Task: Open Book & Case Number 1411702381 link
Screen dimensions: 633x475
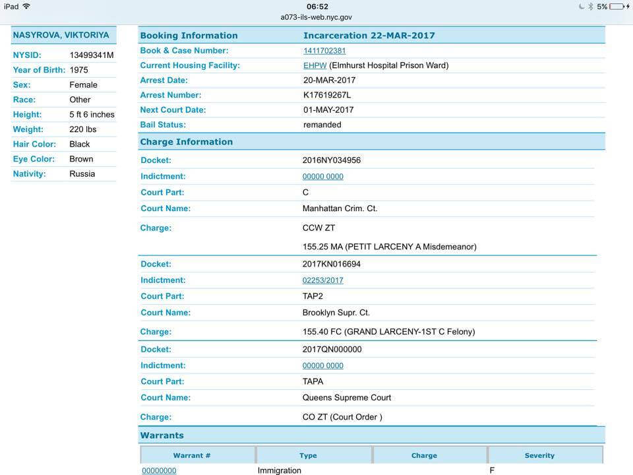Action: (324, 51)
